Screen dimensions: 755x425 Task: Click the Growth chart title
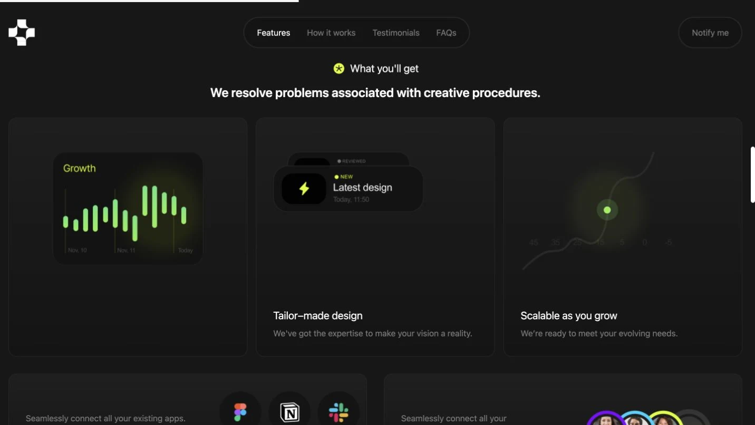80,168
